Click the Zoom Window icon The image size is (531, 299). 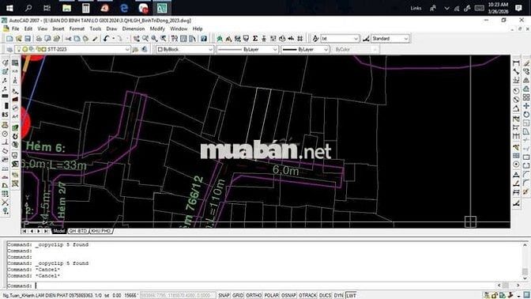pyautogui.click(x=154, y=39)
